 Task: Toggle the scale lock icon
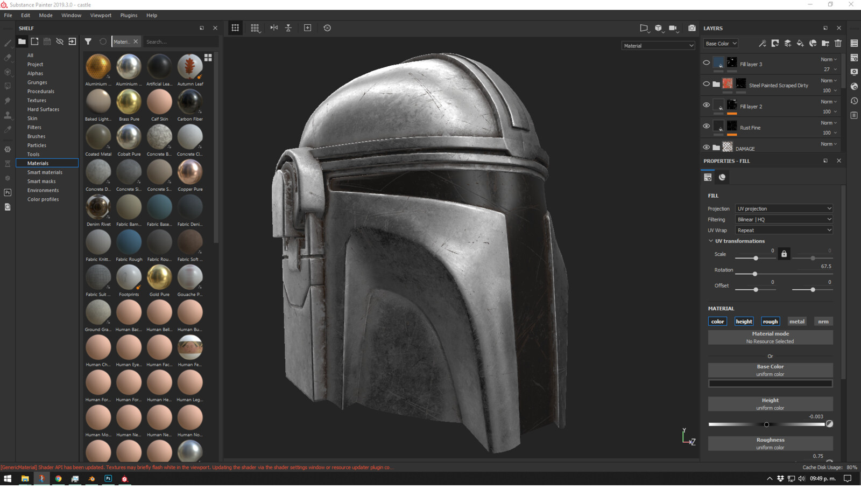point(784,254)
